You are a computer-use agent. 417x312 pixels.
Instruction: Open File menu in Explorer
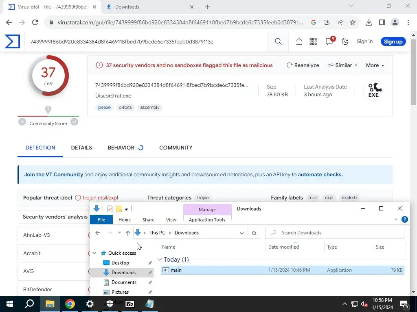[x=101, y=220]
